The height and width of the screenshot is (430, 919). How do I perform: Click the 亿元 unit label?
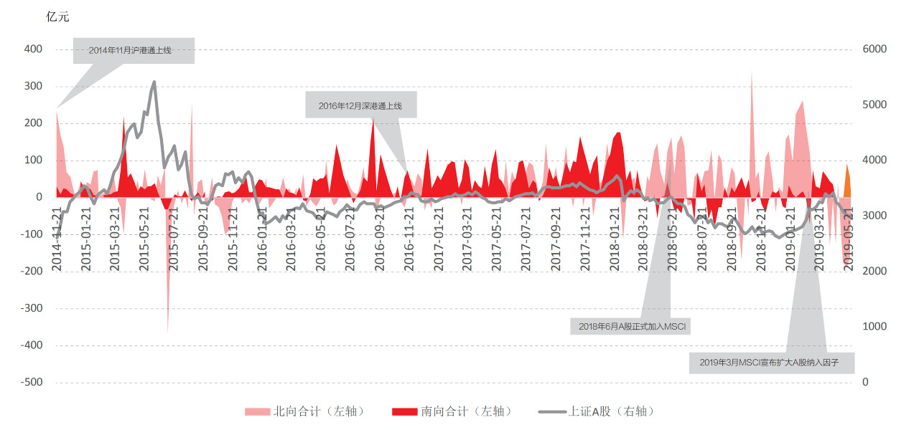coord(57,16)
